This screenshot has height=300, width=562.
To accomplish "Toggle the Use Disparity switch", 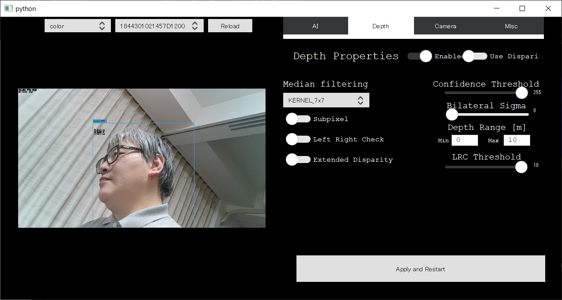I will (x=475, y=56).
